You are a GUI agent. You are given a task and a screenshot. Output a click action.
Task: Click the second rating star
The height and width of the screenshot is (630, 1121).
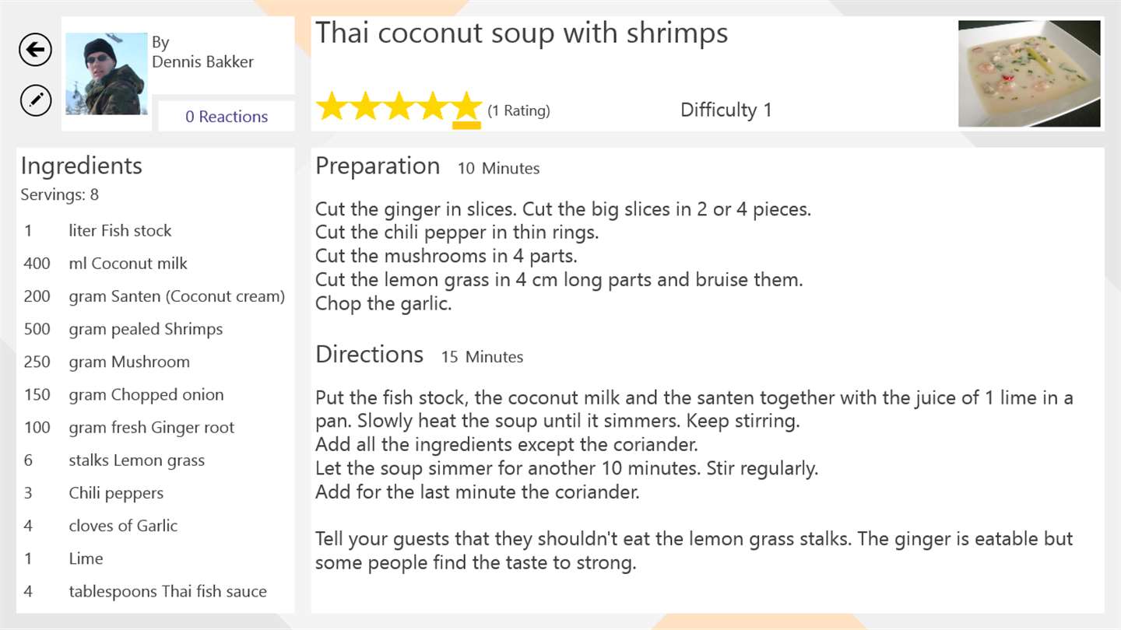tap(365, 107)
